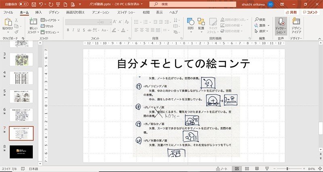Open 図形の枠線 dropdown

[x=231, y=25]
